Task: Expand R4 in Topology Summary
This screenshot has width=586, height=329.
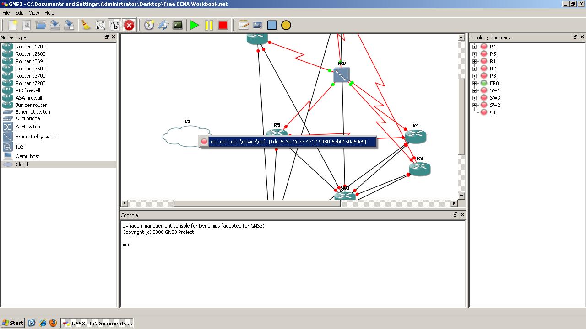Action: tap(475, 47)
